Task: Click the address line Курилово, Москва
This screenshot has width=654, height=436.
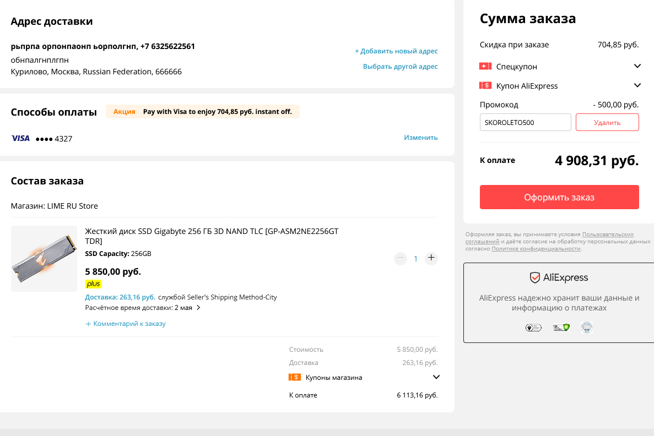Action: [x=96, y=72]
